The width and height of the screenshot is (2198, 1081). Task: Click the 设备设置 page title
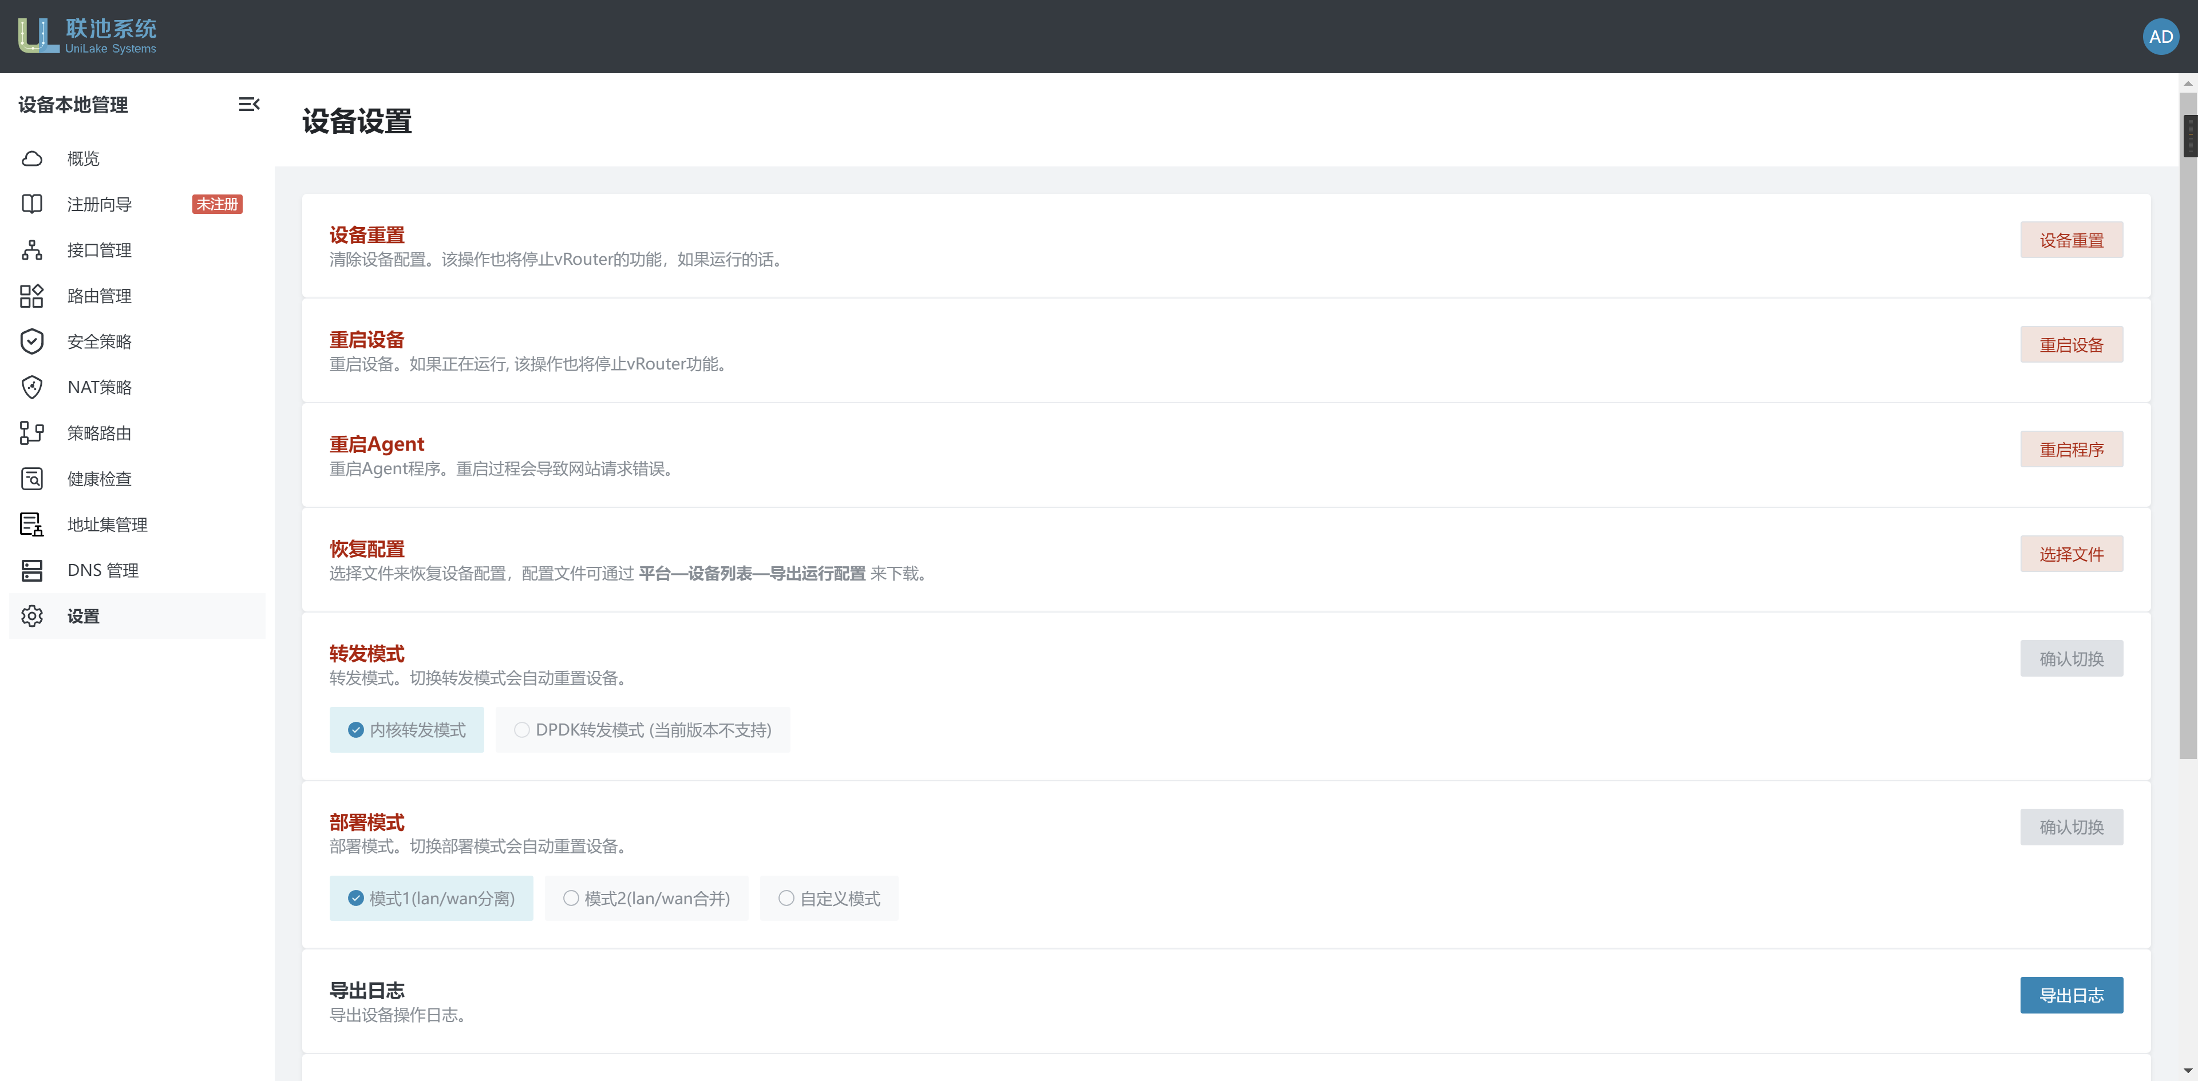coord(358,121)
